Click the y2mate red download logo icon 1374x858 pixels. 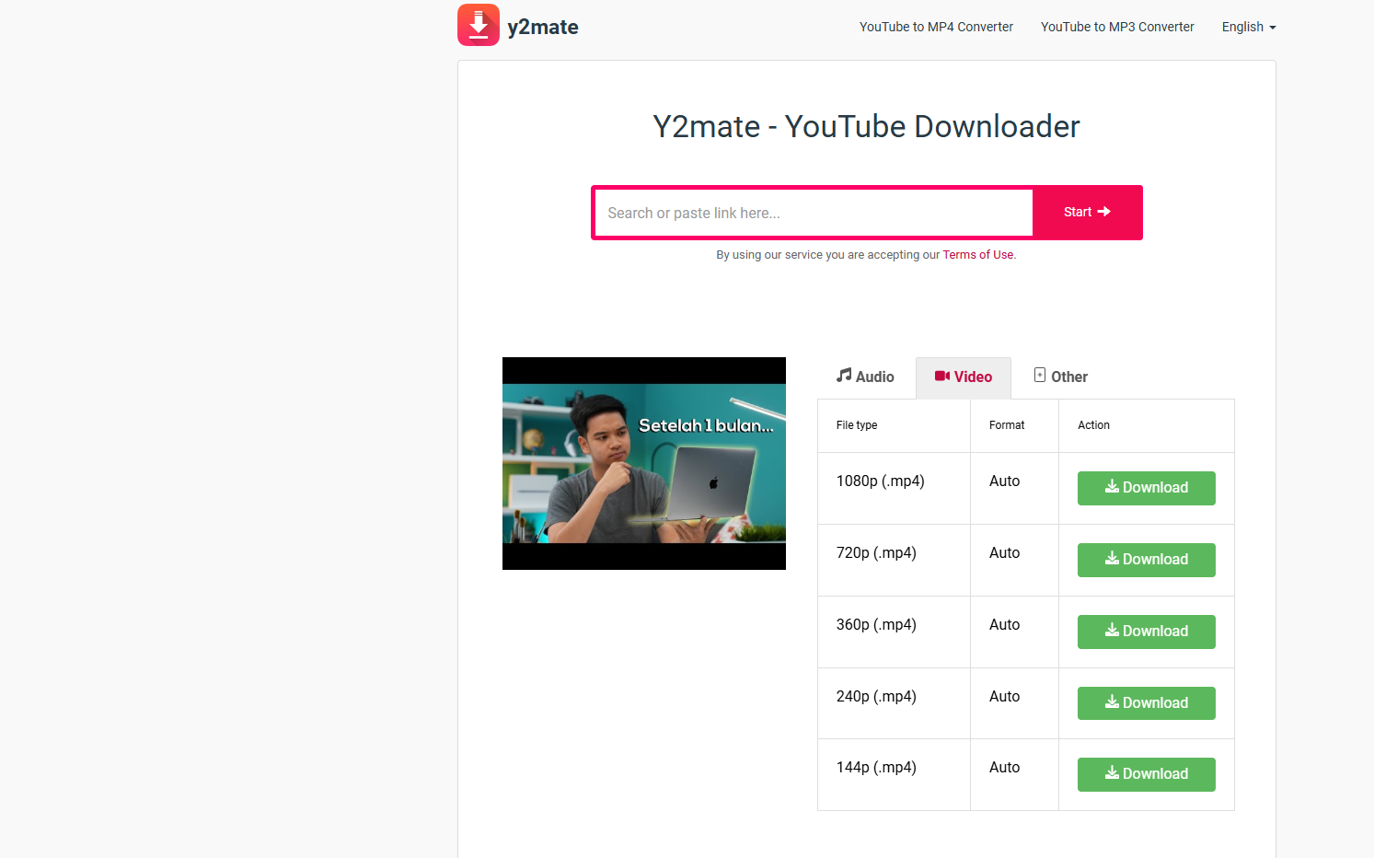pyautogui.click(x=479, y=25)
